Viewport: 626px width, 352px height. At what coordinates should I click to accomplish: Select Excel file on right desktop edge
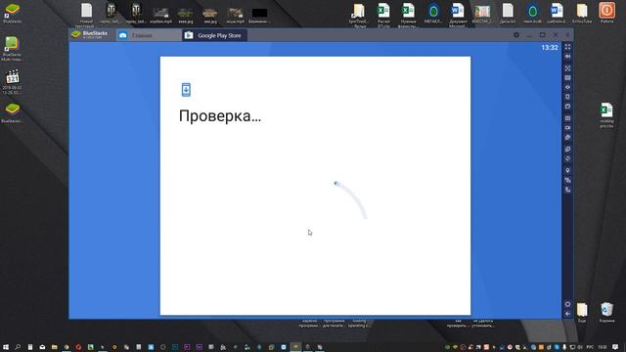(x=606, y=115)
